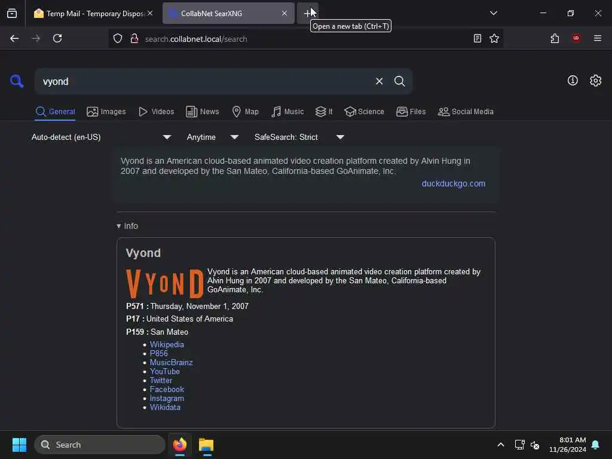Image resolution: width=612 pixels, height=459 pixels.
Task: Open muted volume tray icon
Action: [535, 445]
